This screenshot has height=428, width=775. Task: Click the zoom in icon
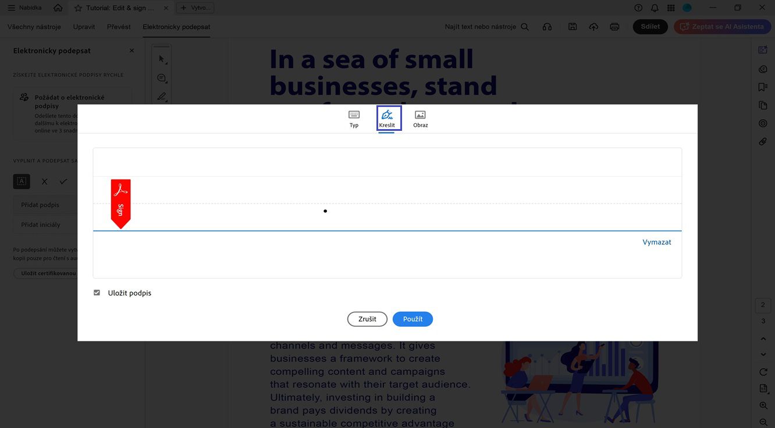tap(763, 405)
